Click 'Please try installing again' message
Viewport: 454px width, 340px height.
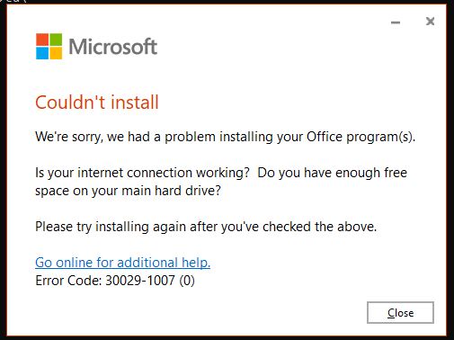[x=206, y=227]
